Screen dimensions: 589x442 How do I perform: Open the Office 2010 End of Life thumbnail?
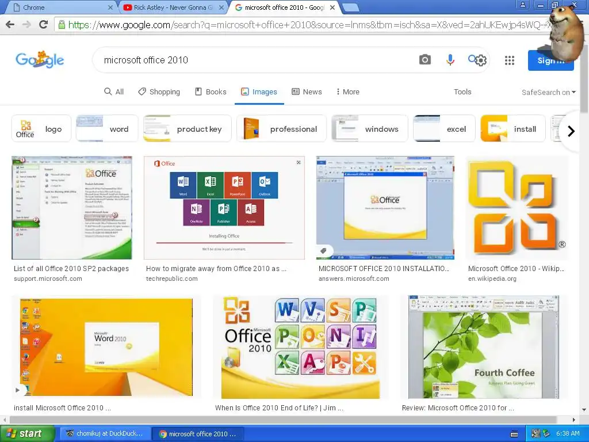tap(300, 346)
